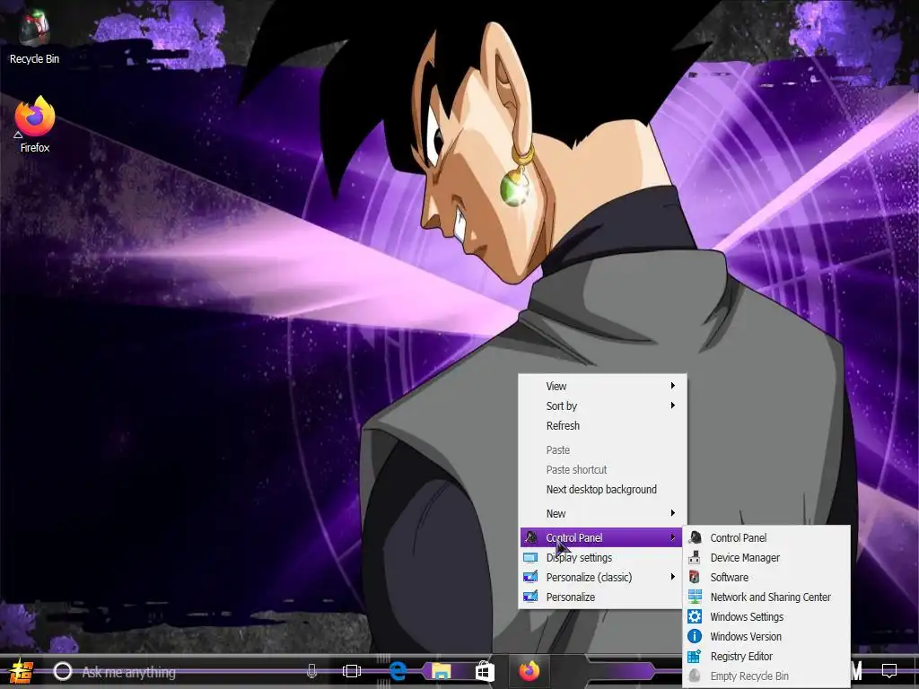The image size is (919, 689).
Task: Open File Explorer from taskbar
Action: [x=442, y=671]
